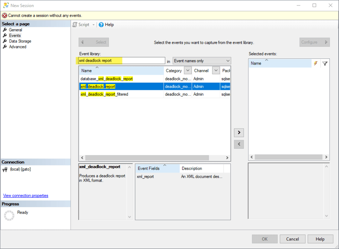Open the 'Event names only' combo box

(202, 61)
